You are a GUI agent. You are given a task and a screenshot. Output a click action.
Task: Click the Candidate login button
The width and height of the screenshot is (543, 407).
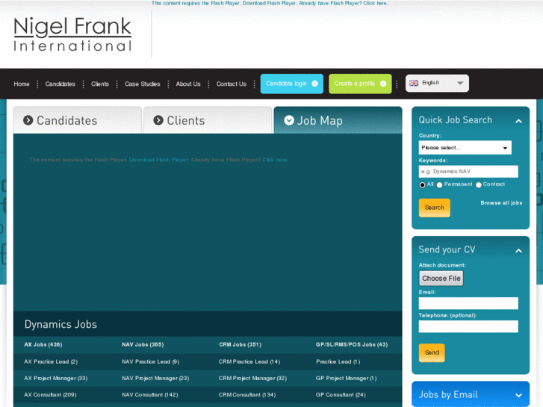291,84
